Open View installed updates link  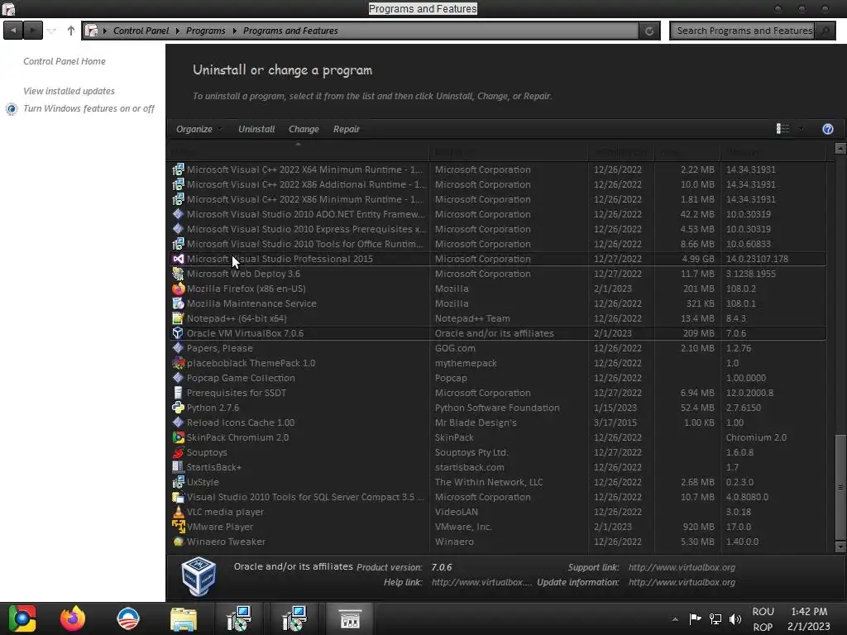(69, 91)
